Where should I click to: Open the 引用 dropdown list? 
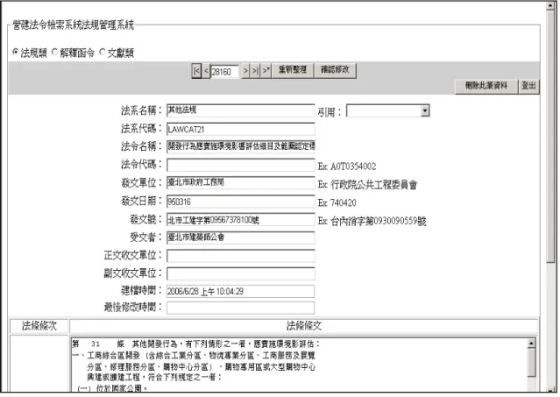(388, 111)
